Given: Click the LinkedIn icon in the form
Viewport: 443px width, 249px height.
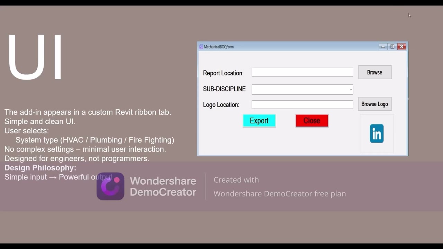Looking at the screenshot, I should point(377,133).
